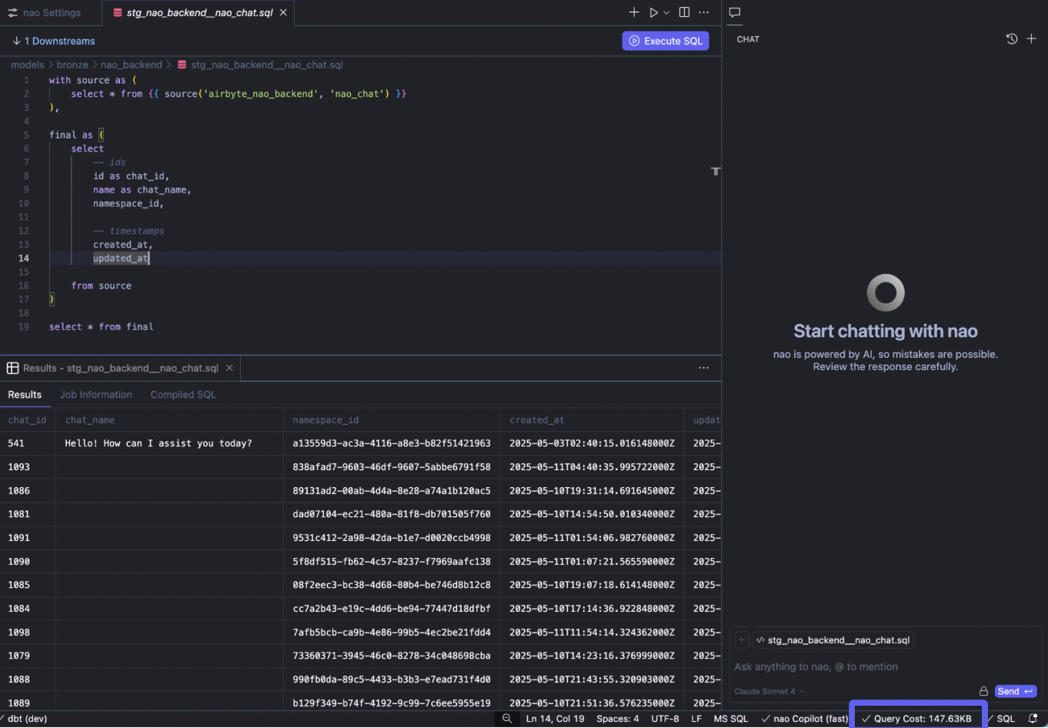Split the editor layout
The image size is (1048, 728).
click(x=684, y=12)
